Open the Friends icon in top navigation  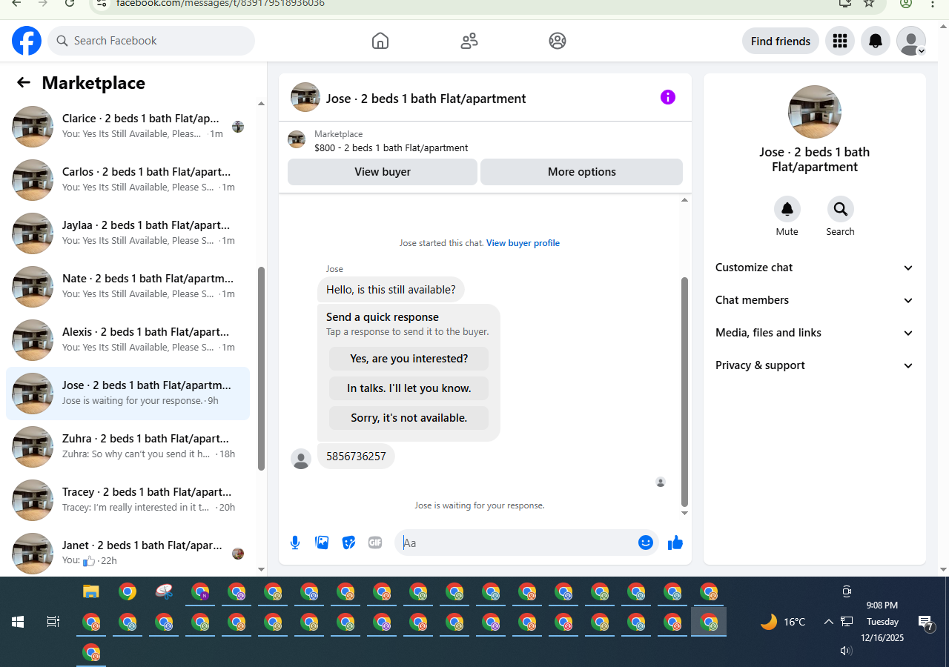tap(469, 41)
